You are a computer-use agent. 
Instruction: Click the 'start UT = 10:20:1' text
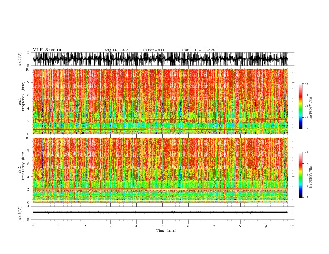(x=201, y=50)
